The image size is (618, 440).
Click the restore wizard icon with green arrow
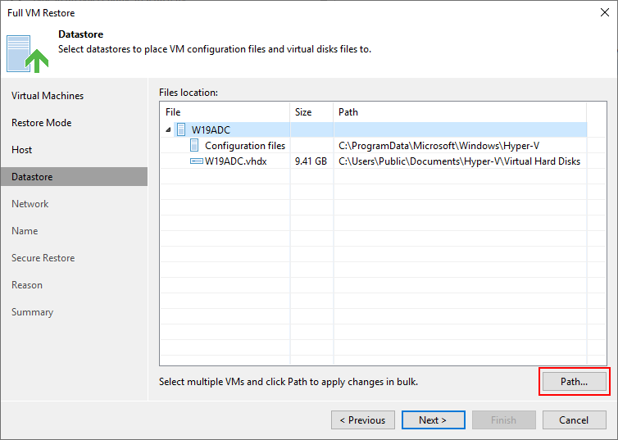[28, 54]
